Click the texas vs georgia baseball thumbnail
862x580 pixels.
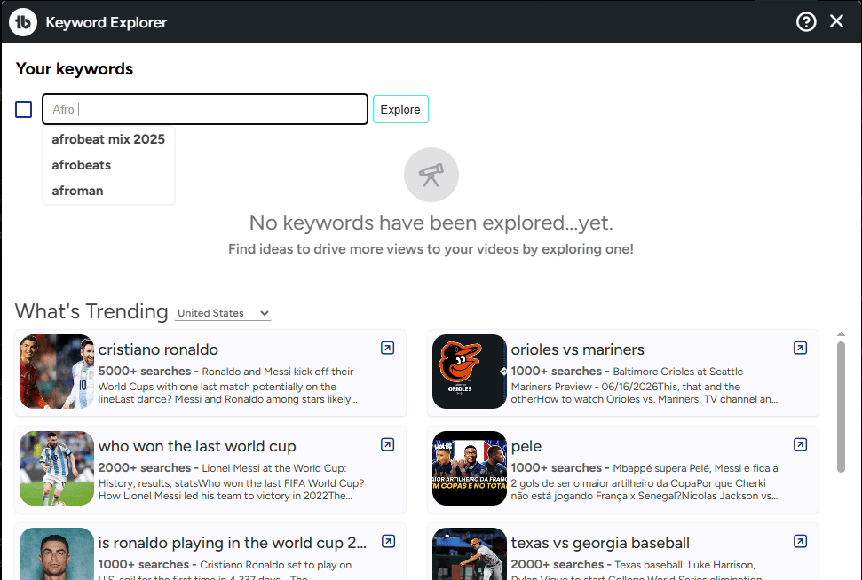pos(470,553)
